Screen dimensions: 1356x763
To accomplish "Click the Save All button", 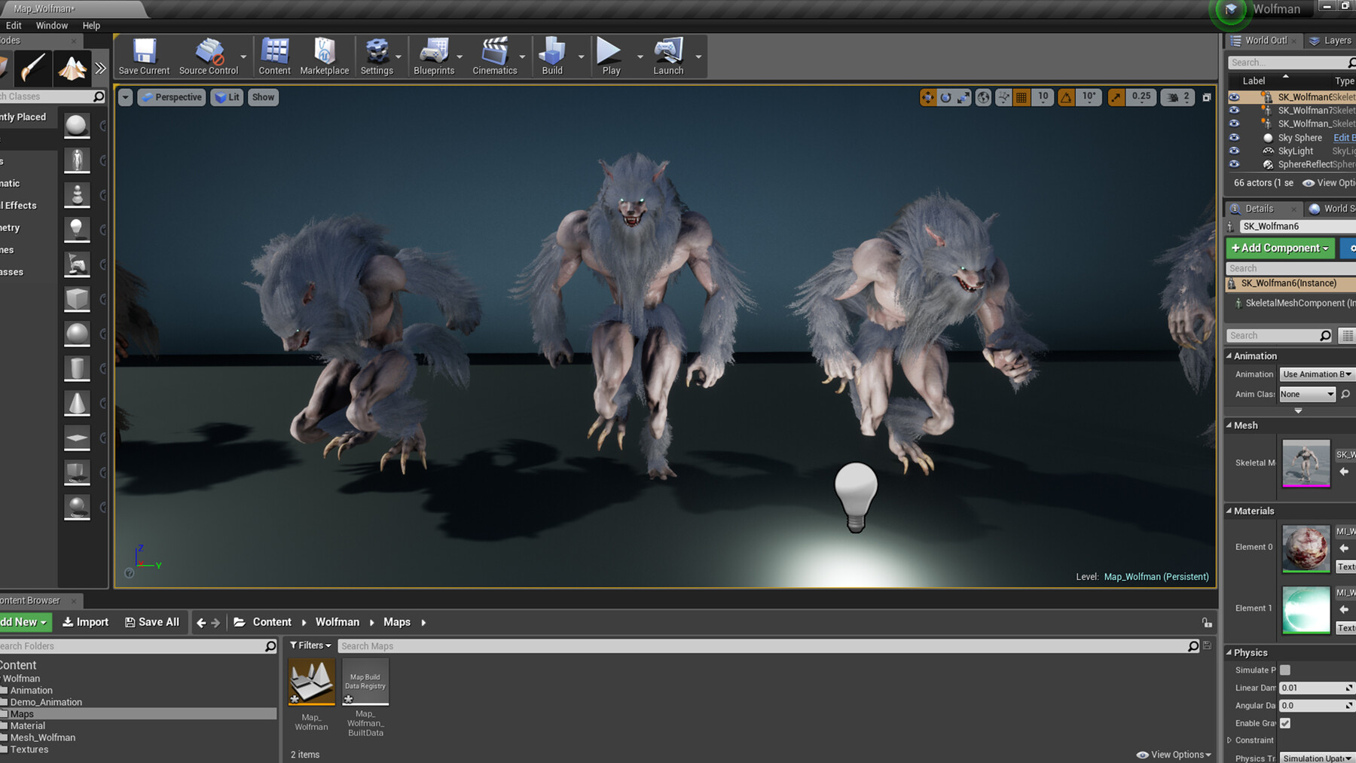I will 152,622.
